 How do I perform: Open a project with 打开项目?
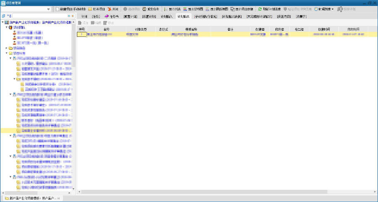[97, 9]
